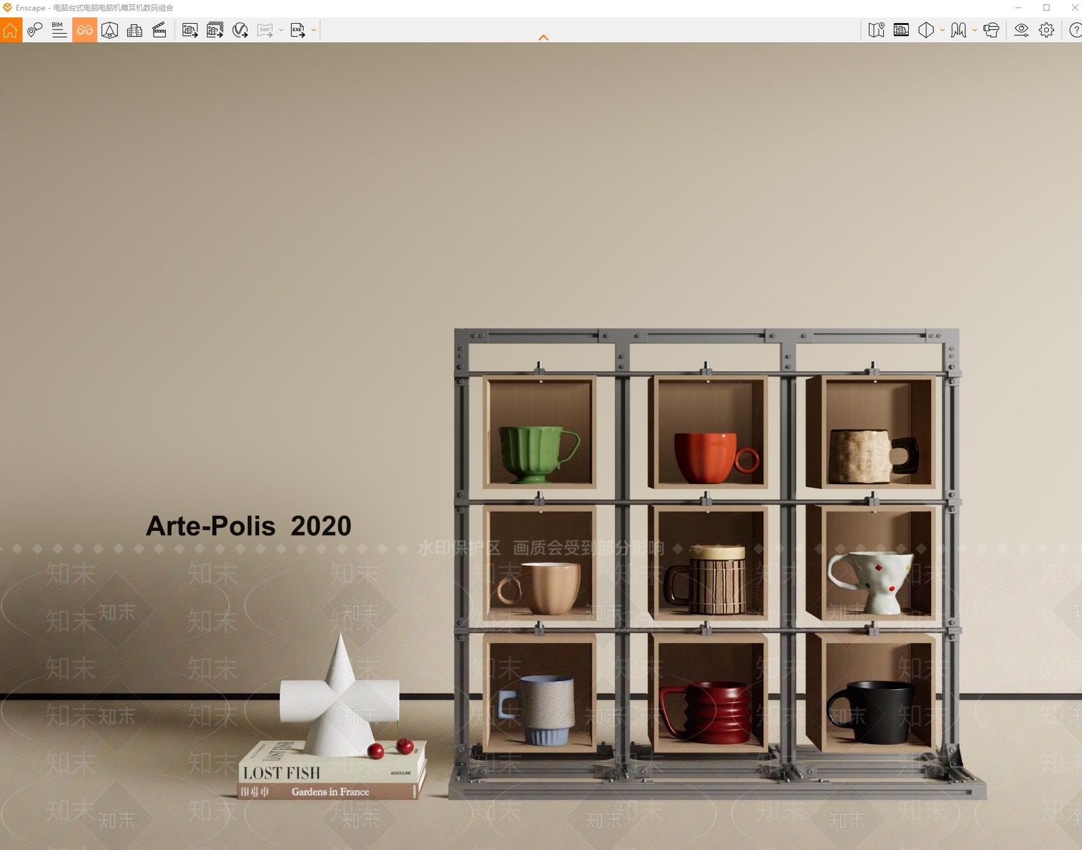Click the green fluted cup in the shelf
The image size is (1082, 850).
click(x=538, y=455)
